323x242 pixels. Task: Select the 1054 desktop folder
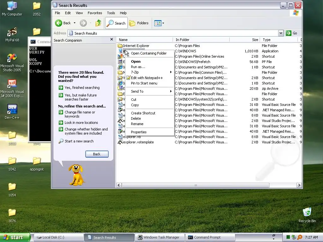(12, 189)
